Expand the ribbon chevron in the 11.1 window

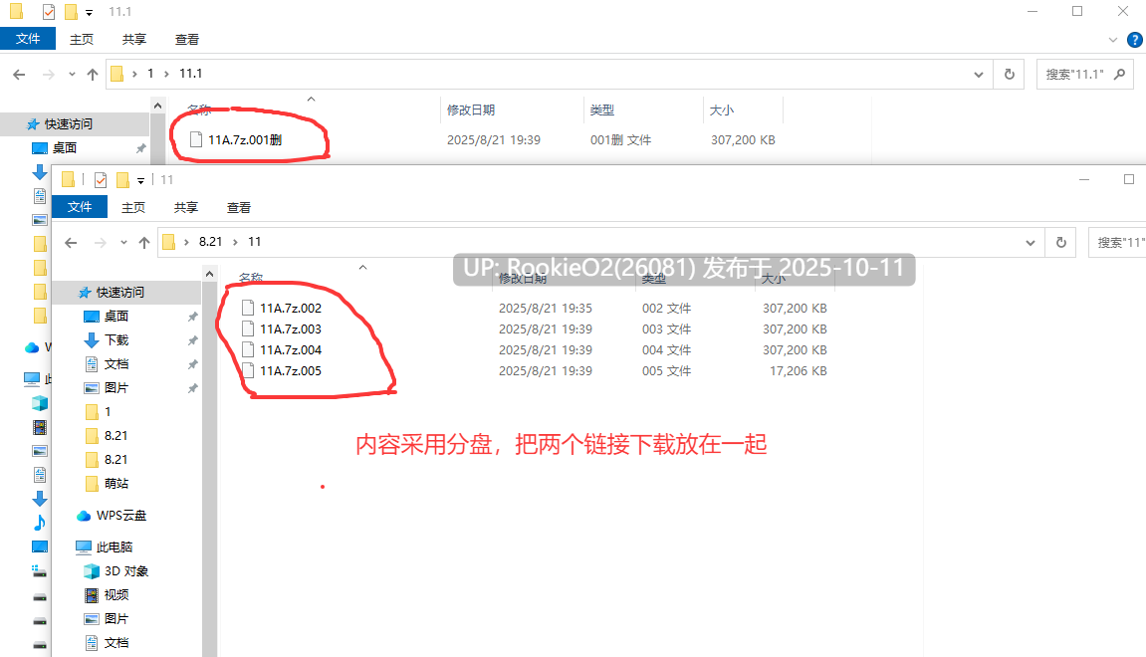click(1113, 40)
